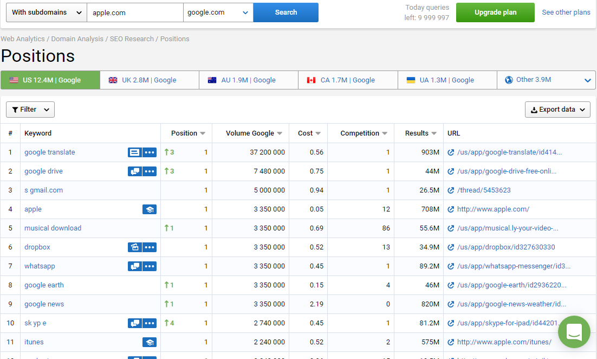Expand the Filter dropdown
Image resolution: width=597 pixels, height=359 pixels.
coord(30,110)
